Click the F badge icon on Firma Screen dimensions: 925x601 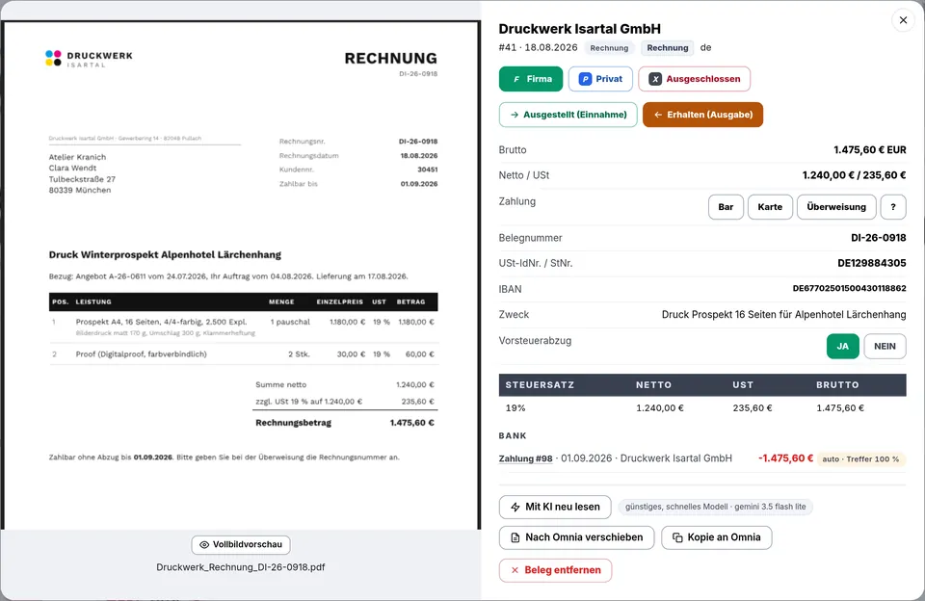[x=516, y=79]
